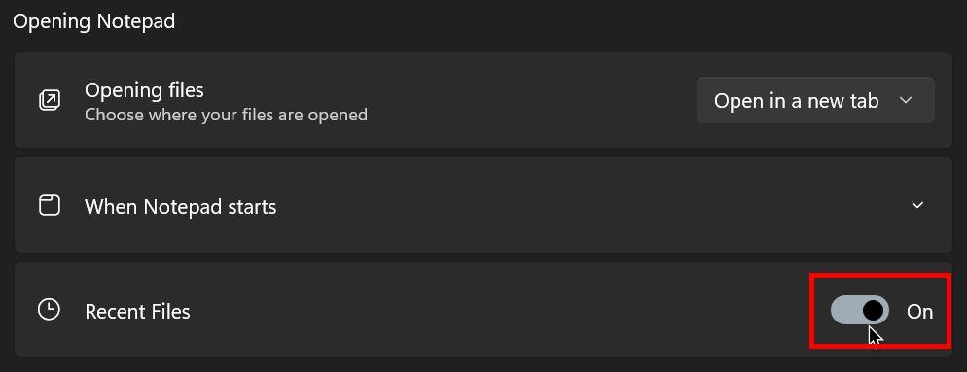Click the When Notepad starts window icon
Screen dimensions: 967x372
click(50, 205)
